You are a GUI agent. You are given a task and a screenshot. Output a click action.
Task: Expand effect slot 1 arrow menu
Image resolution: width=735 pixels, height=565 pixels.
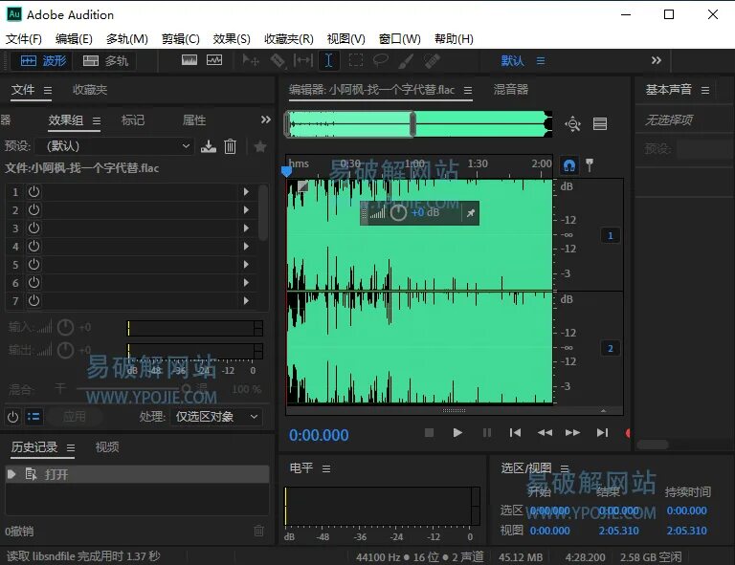(x=246, y=192)
